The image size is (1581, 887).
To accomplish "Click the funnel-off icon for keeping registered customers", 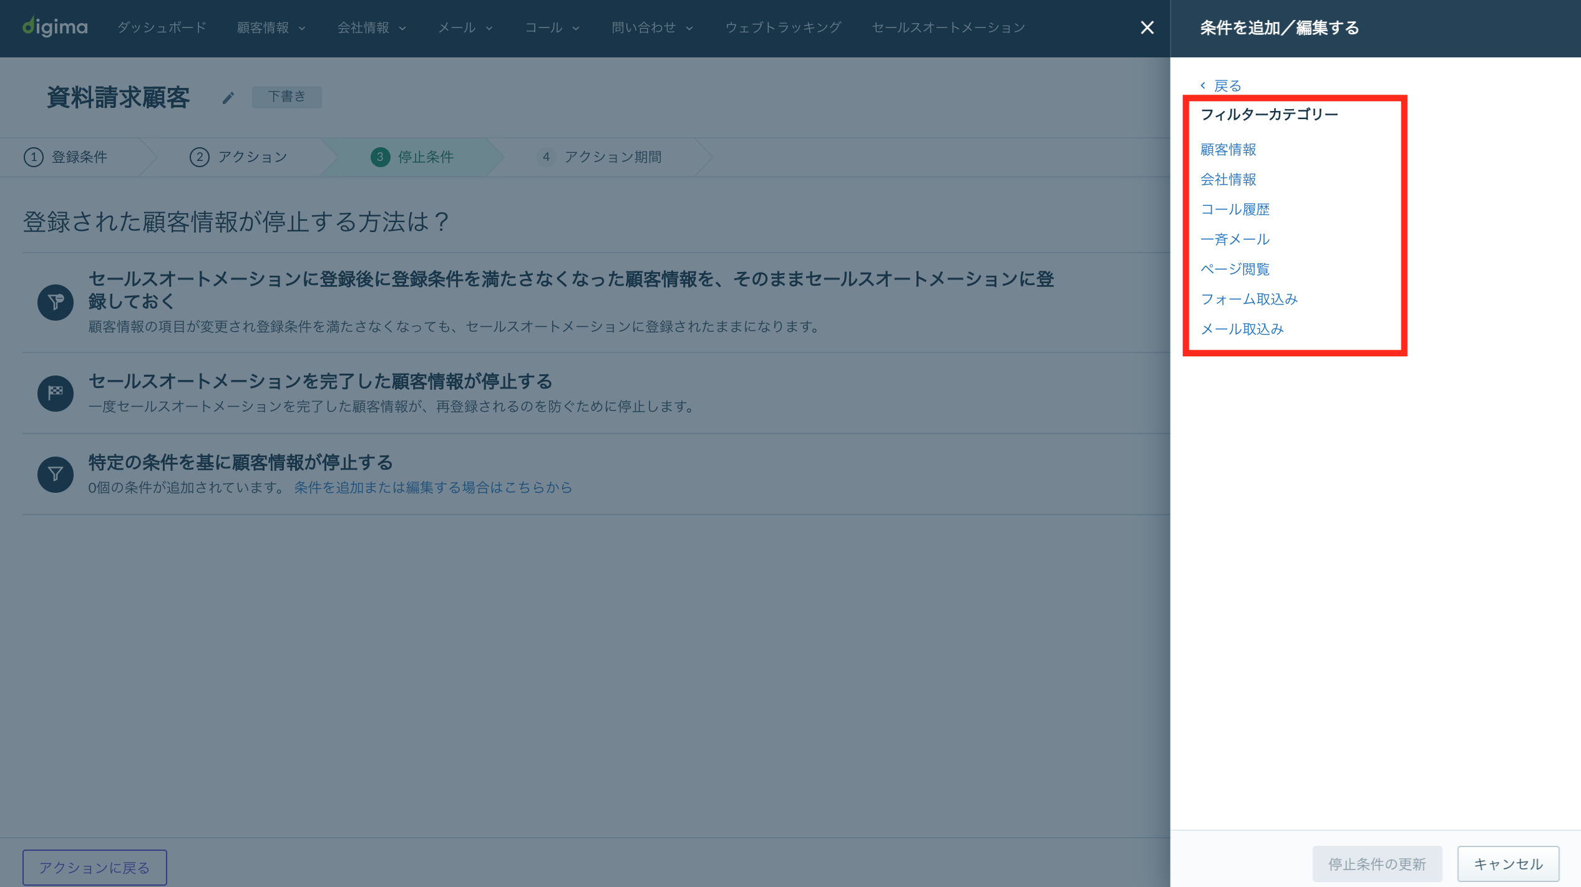I will click(x=56, y=303).
